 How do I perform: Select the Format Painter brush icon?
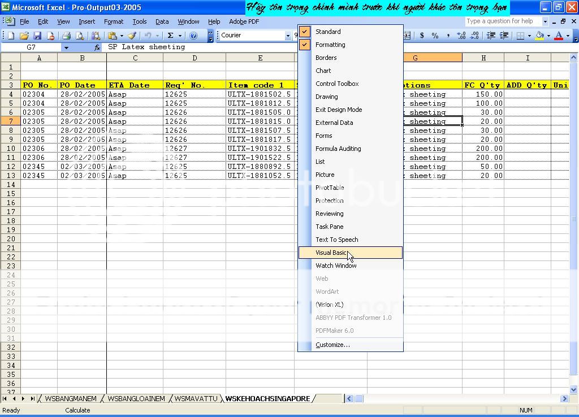coord(132,36)
